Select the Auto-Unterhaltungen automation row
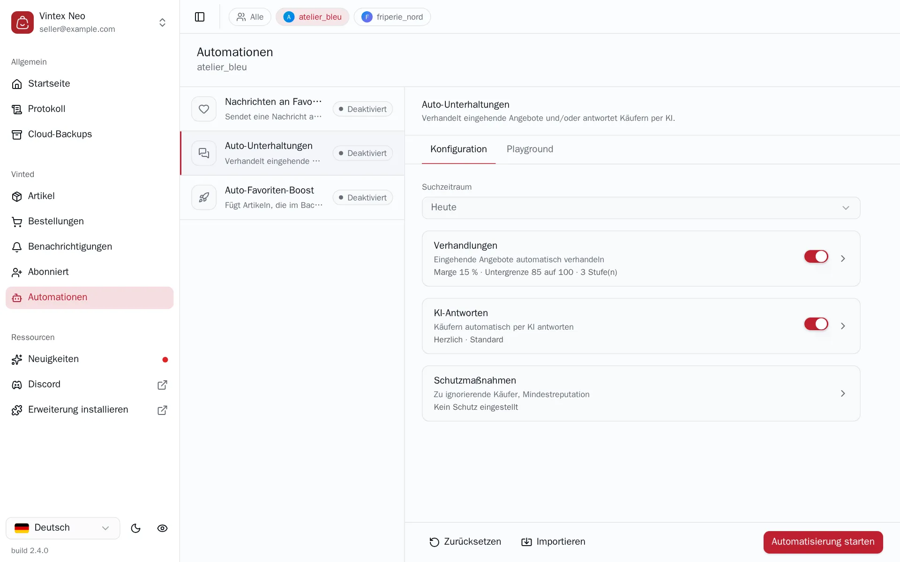 click(x=292, y=153)
